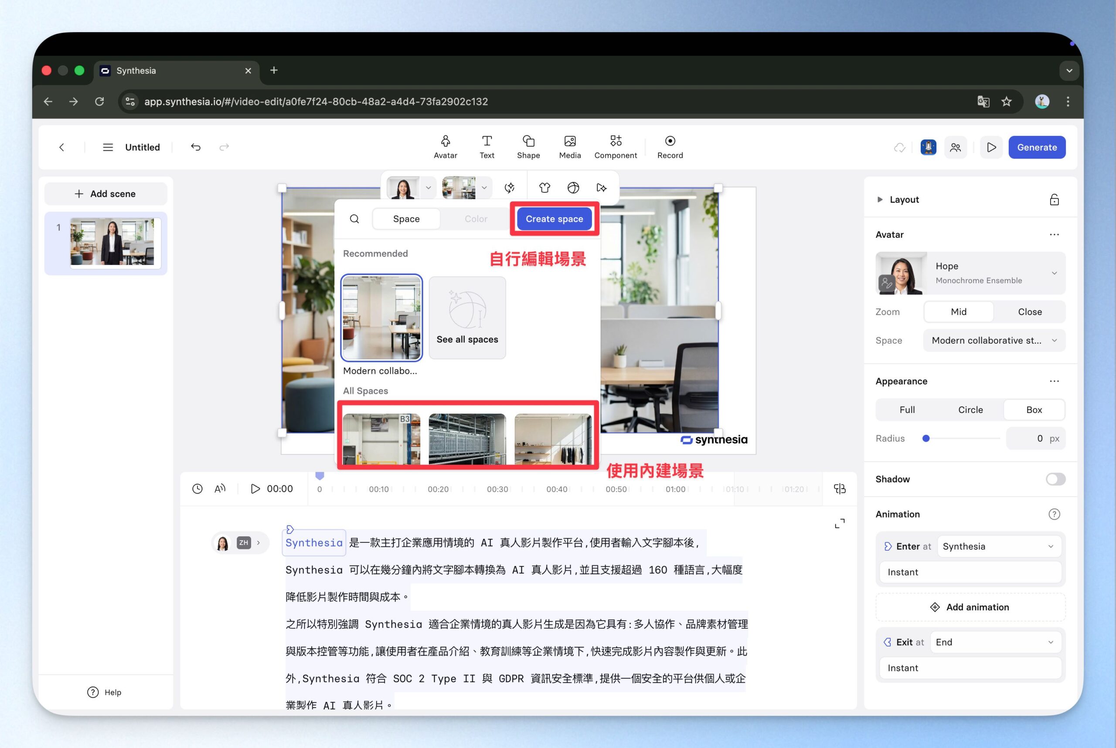The height and width of the screenshot is (748, 1116).
Task: Open the Media library tool
Action: pyautogui.click(x=569, y=146)
